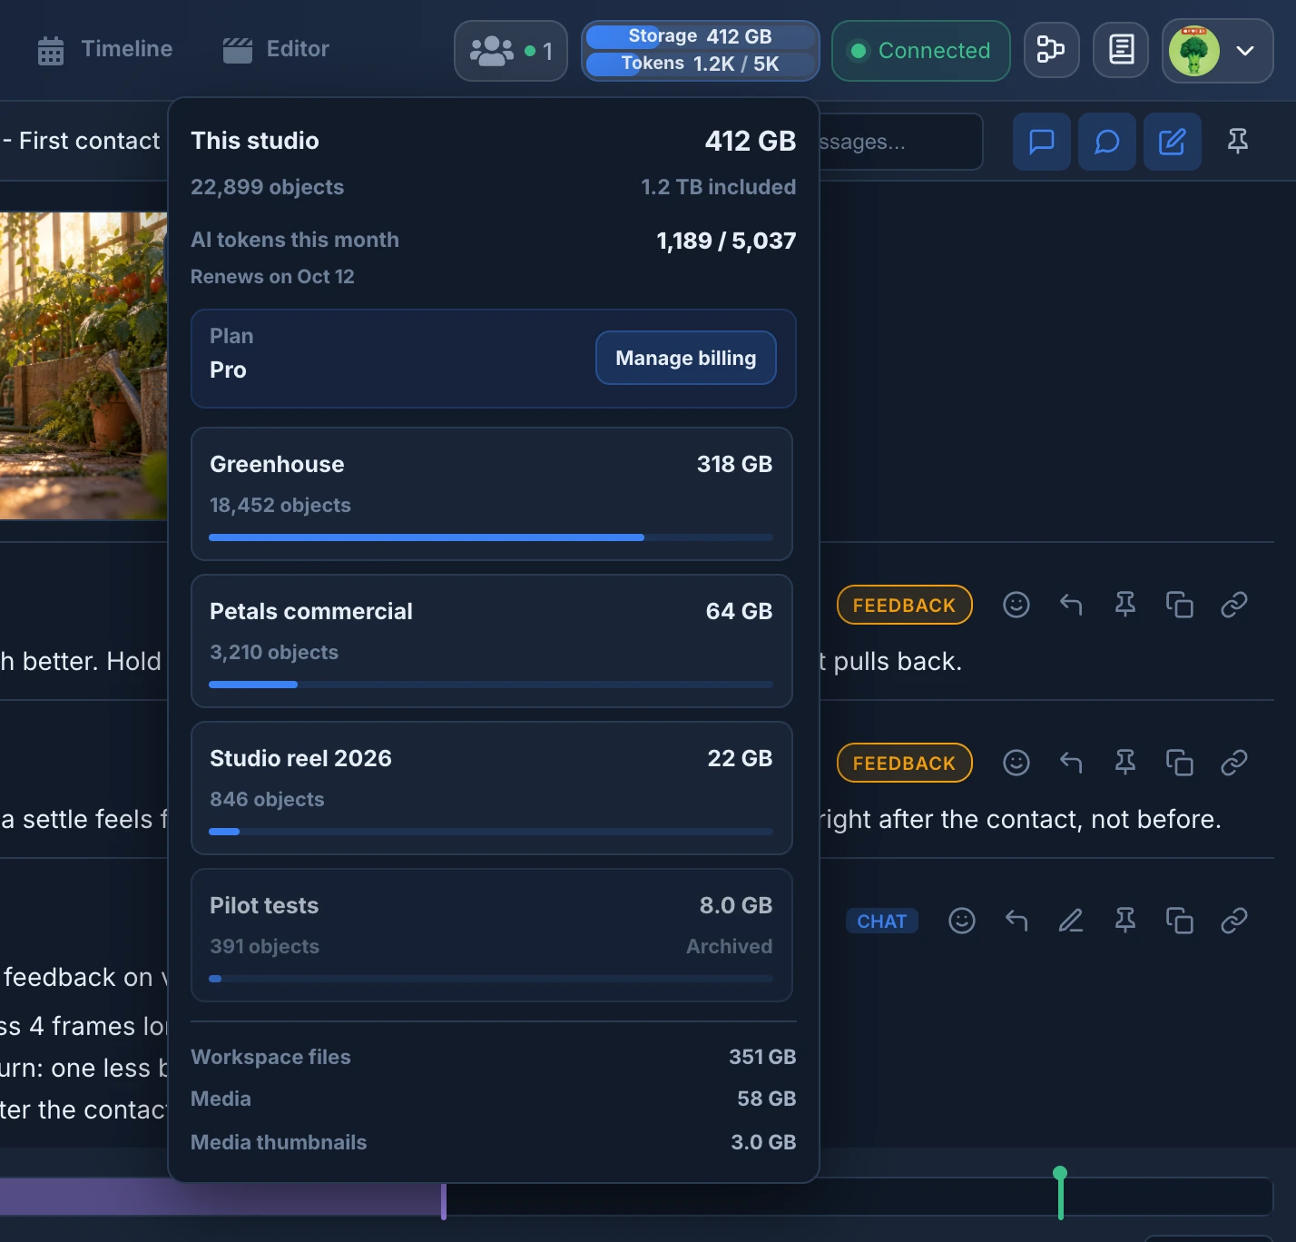This screenshot has width=1296, height=1242.
Task: Open the Greenhouse project storage card
Action: [x=492, y=494]
